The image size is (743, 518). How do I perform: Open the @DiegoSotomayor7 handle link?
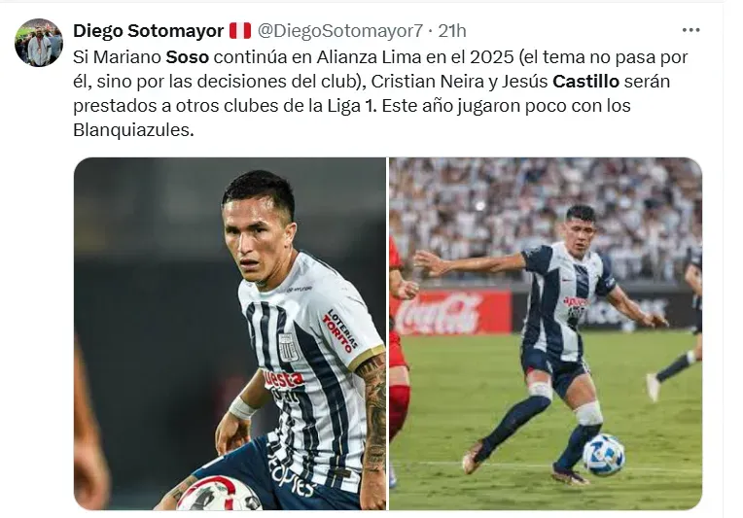click(339, 31)
